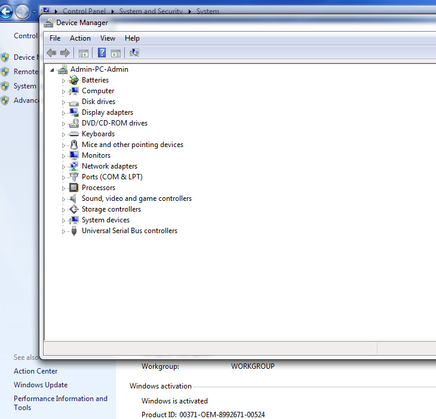Select the Ports (COM & LPT) item
This screenshot has width=436, height=419.
112,177
